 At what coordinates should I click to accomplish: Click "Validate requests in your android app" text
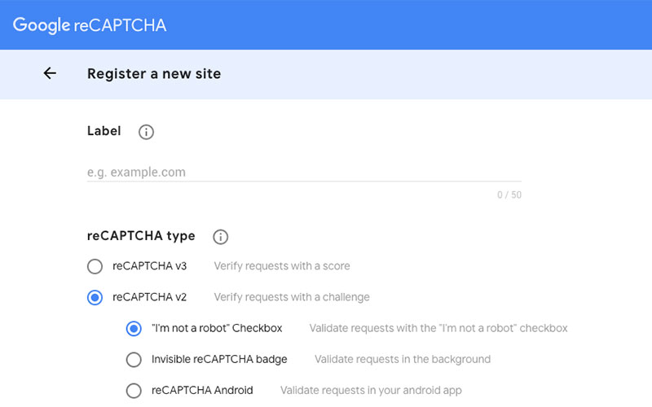pos(371,391)
